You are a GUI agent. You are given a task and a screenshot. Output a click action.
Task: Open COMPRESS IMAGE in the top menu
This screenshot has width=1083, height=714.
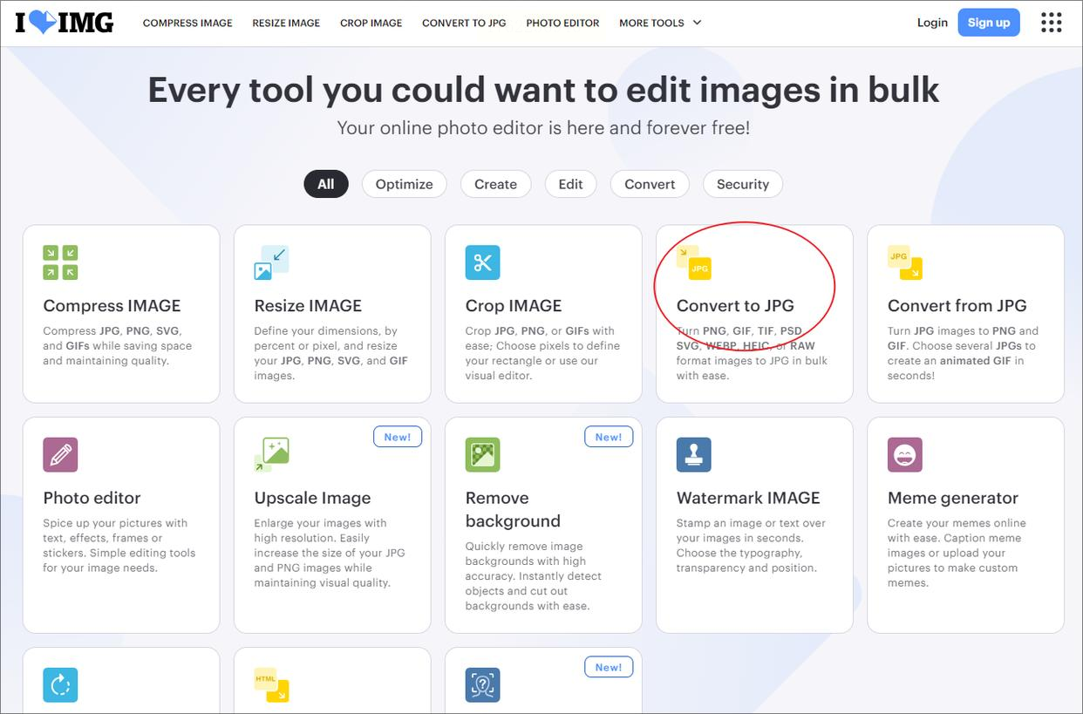[187, 23]
